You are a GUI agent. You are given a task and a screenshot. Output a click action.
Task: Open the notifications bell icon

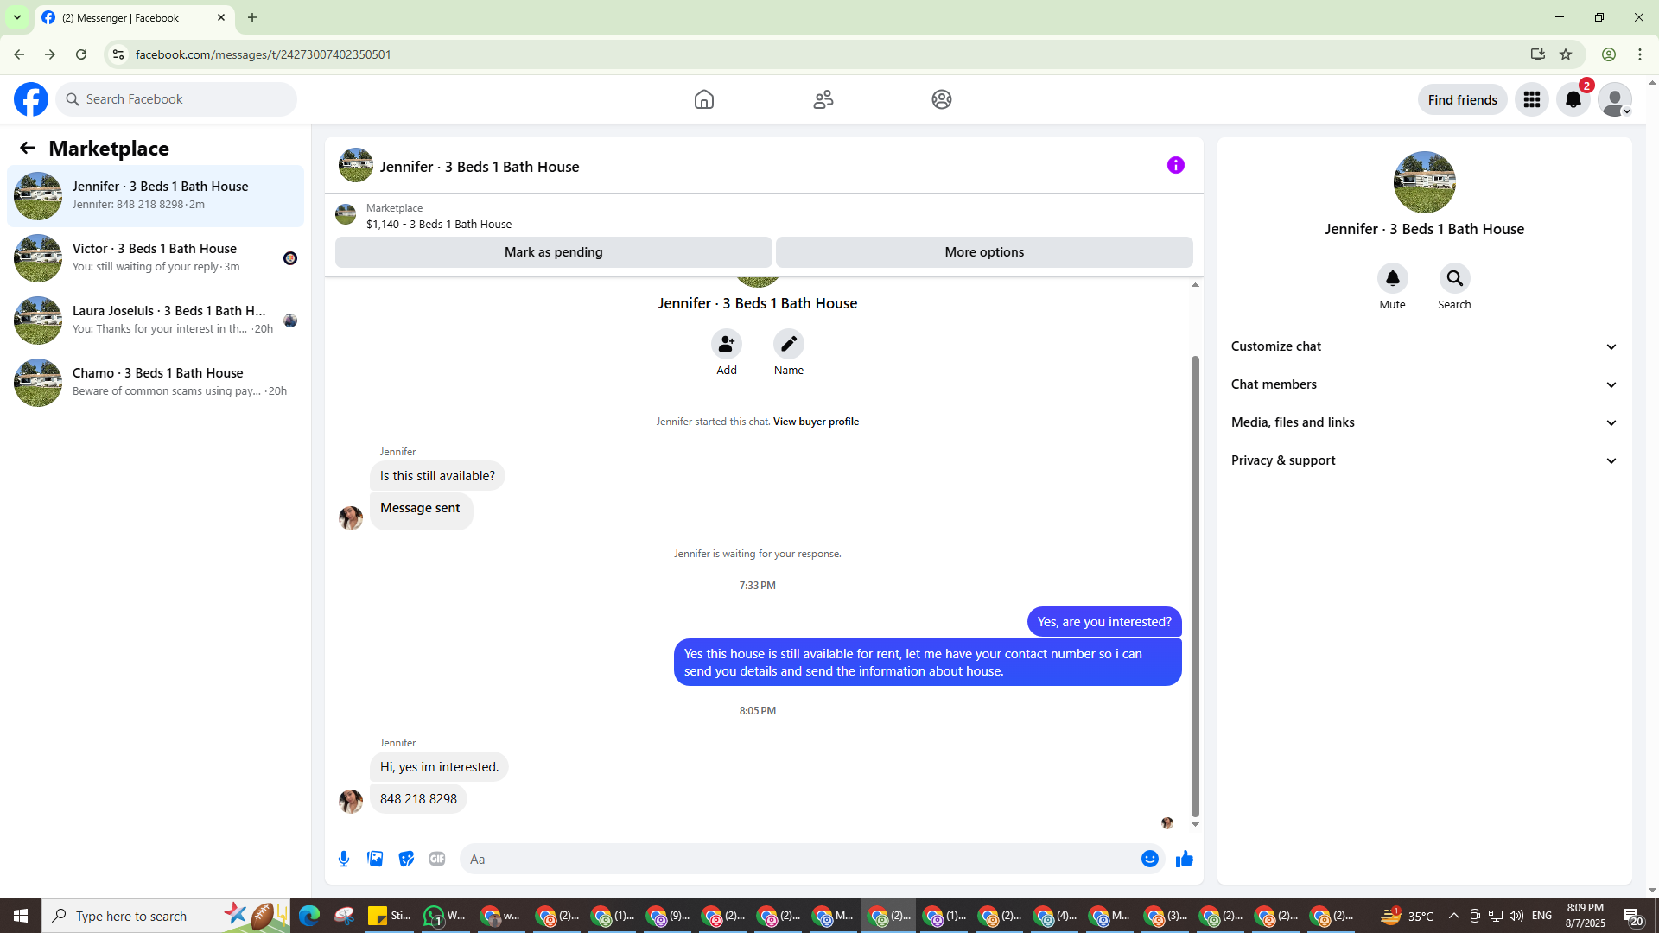tap(1573, 99)
